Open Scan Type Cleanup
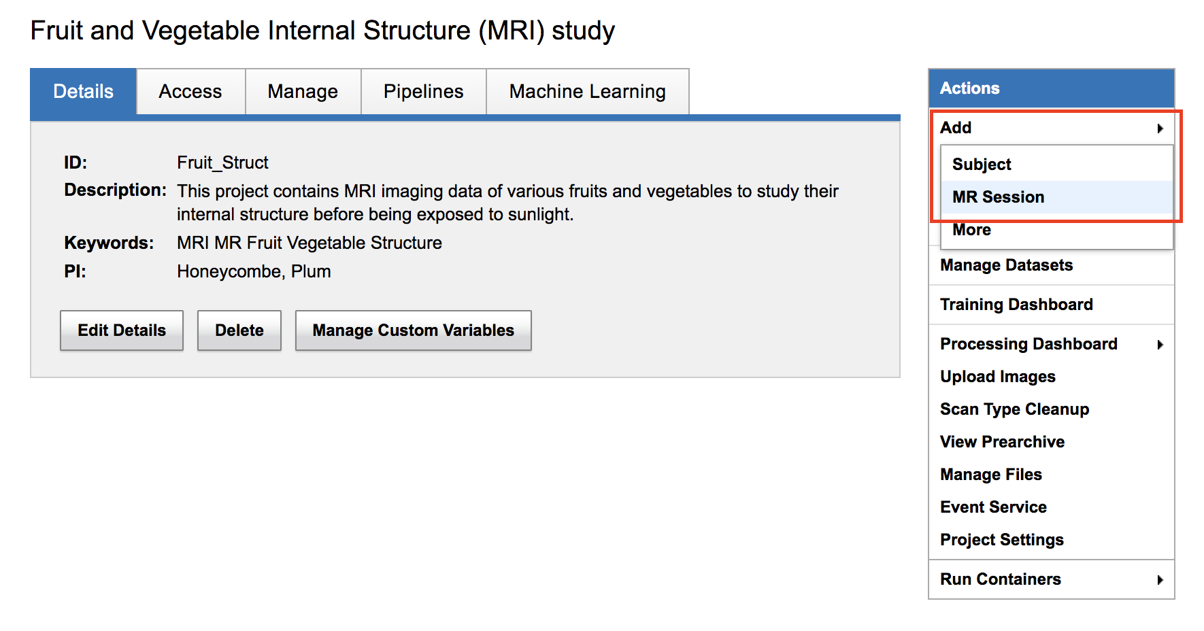 [1014, 409]
